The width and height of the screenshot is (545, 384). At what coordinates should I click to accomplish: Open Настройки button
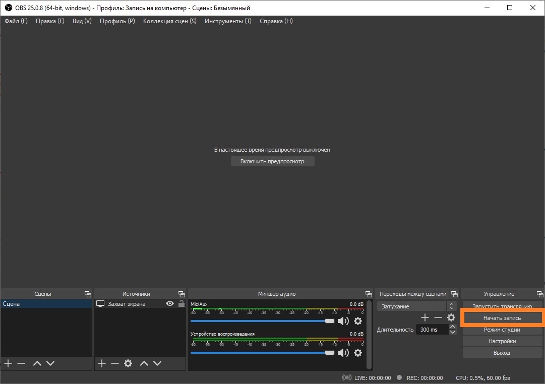pos(502,341)
